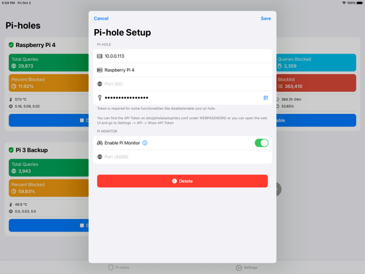
Task: Click the shield icon next to Raspberry Pi 4
Action: [11, 45]
